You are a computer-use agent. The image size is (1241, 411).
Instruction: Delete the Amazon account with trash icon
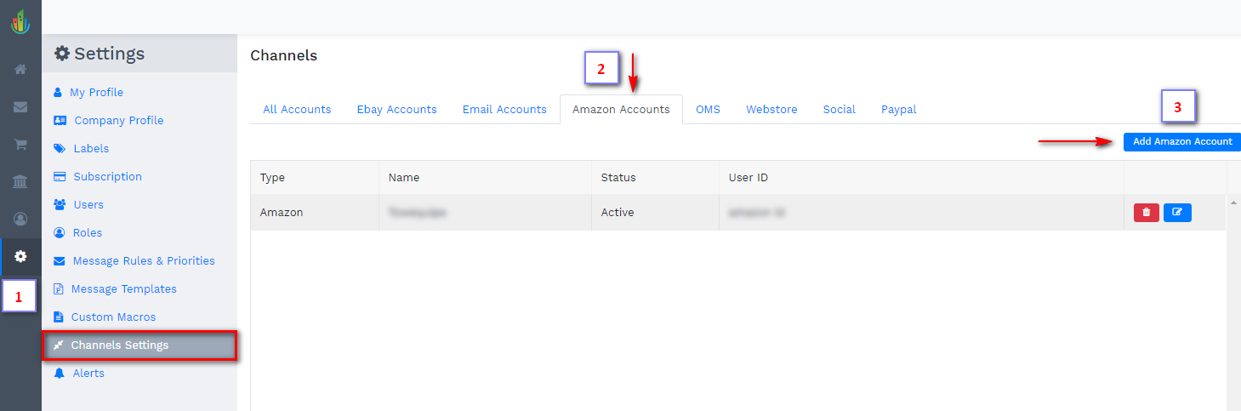coord(1146,212)
